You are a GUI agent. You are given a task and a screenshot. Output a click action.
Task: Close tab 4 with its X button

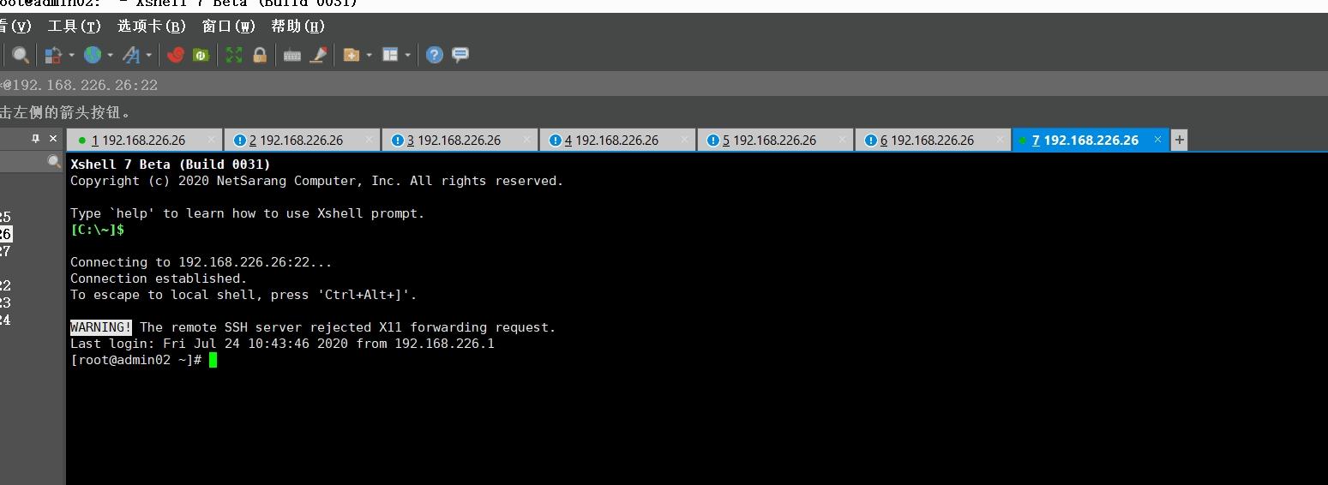[x=684, y=140]
